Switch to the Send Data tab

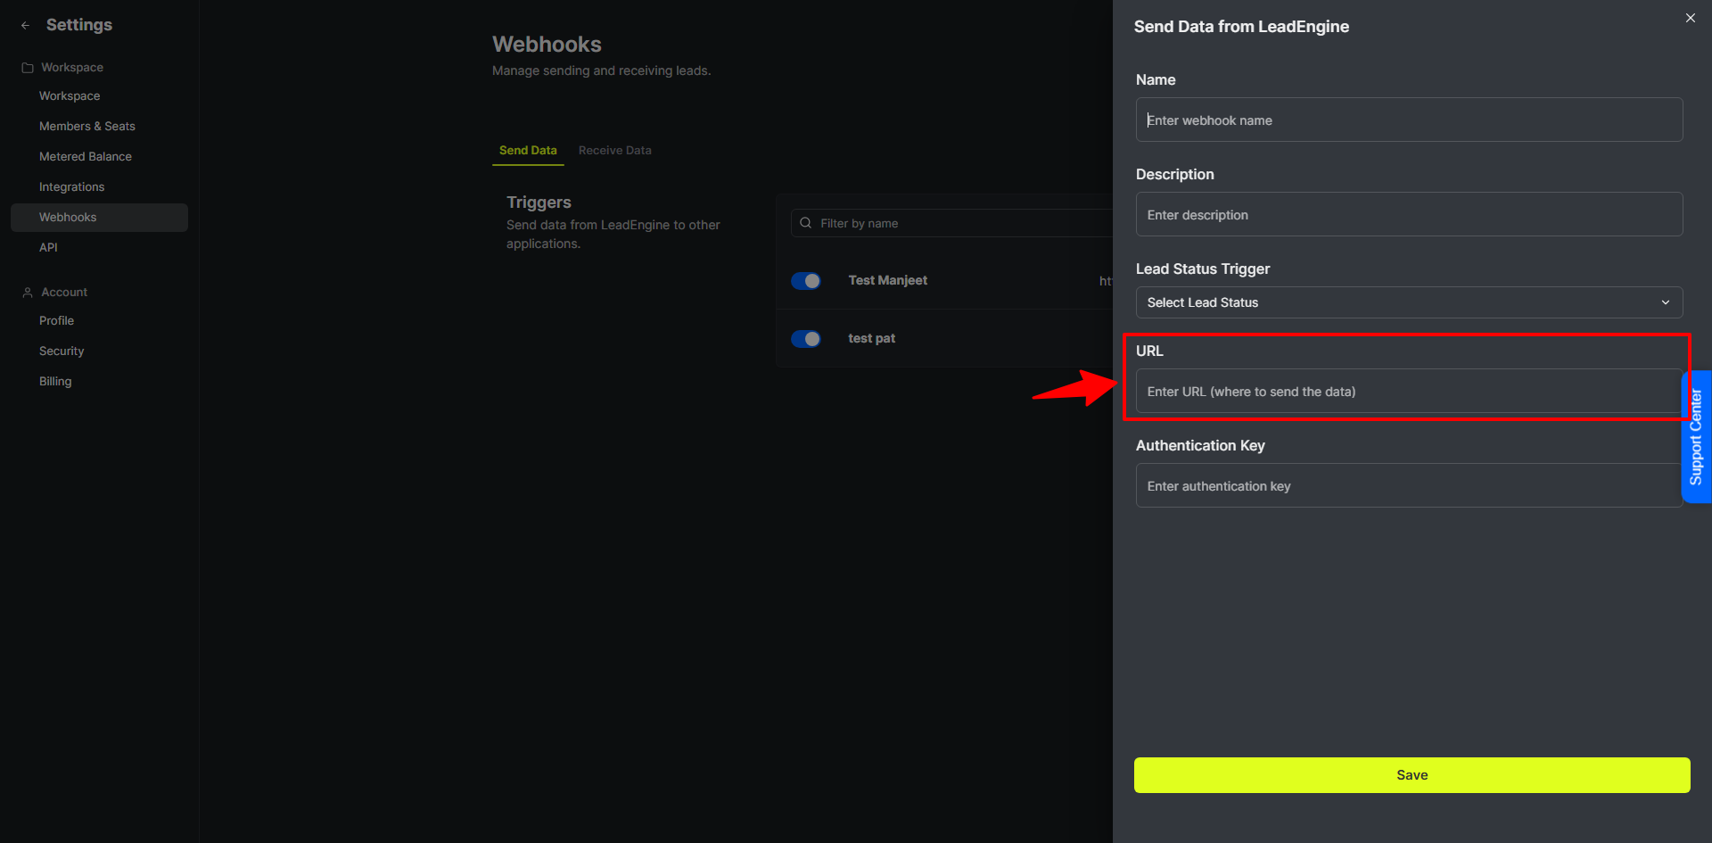click(528, 151)
